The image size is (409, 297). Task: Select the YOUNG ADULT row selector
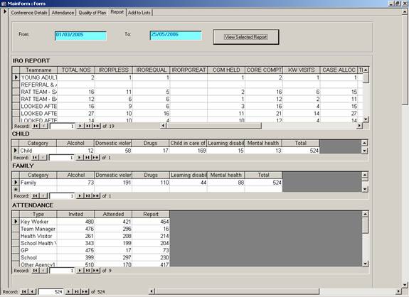pos(16,77)
